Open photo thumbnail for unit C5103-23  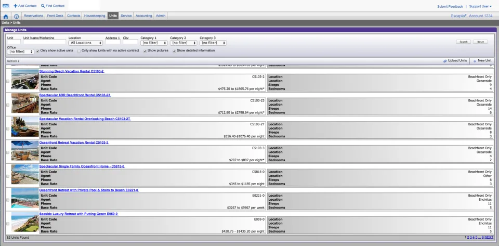(x=25, y=103)
